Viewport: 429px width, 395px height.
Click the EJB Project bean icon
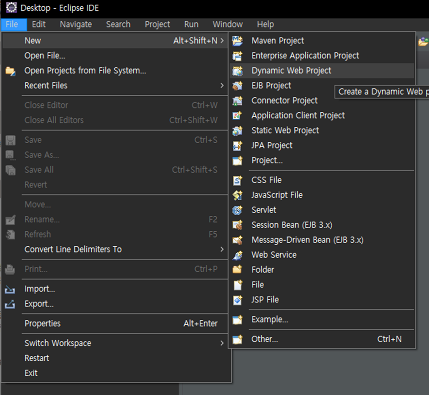click(x=237, y=86)
